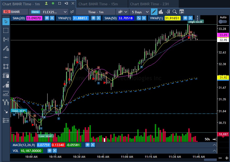Click the Time - 1m interval button
The height and width of the screenshot is (162, 230).
(96, 12)
